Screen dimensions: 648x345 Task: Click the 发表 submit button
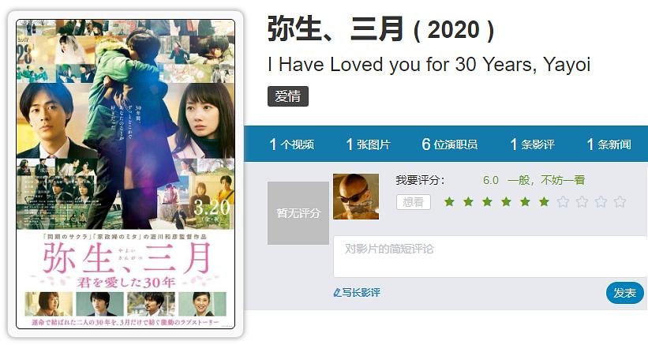(x=625, y=293)
